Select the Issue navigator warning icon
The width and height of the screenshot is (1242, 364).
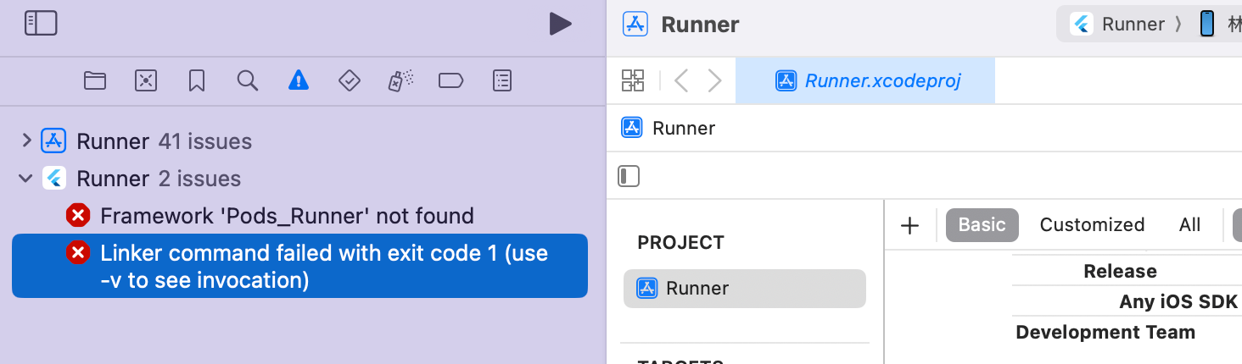tap(298, 80)
